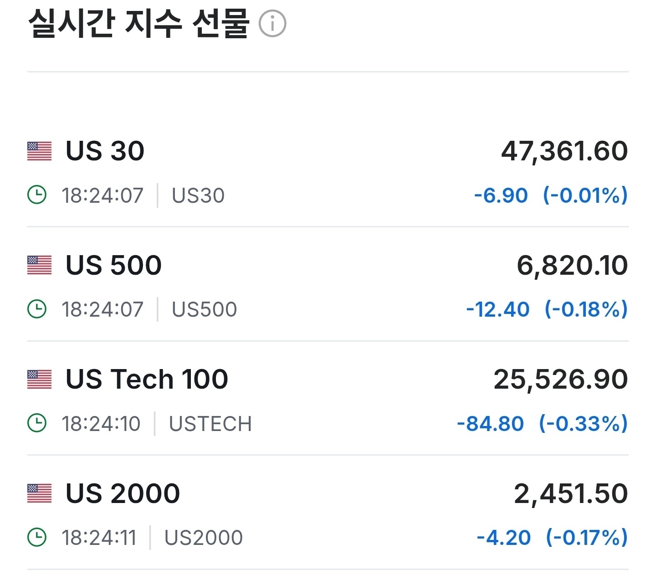
Task: Click the info icon beside 실시간 지수 선물
Action: (272, 24)
